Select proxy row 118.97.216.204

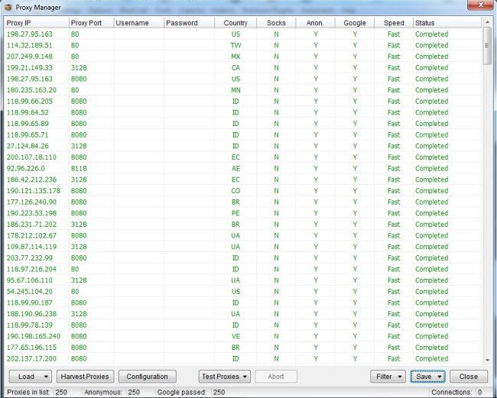(x=243, y=269)
